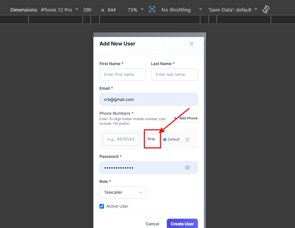
Task: Close the Add New User dialog
Action: tap(191, 44)
